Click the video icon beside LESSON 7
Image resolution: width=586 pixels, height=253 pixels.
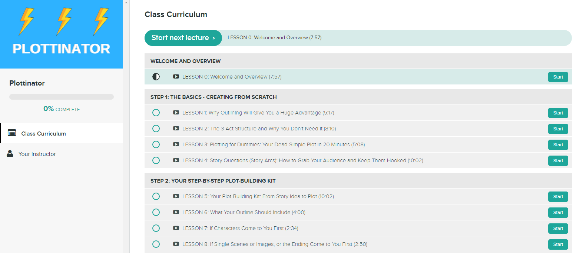click(176, 228)
